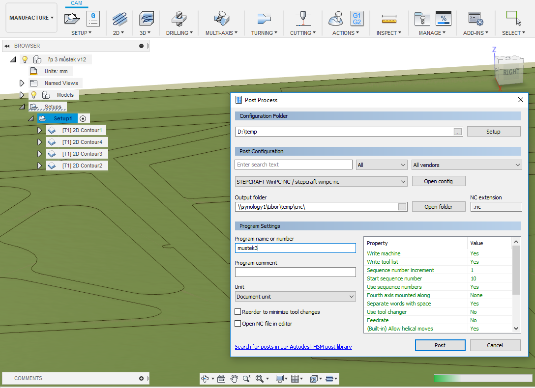Select the CAM tab
The height and width of the screenshot is (388, 535).
click(x=76, y=3)
